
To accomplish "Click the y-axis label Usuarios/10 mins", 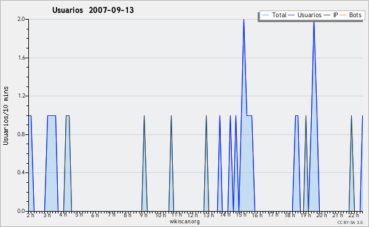I will 6,115.
